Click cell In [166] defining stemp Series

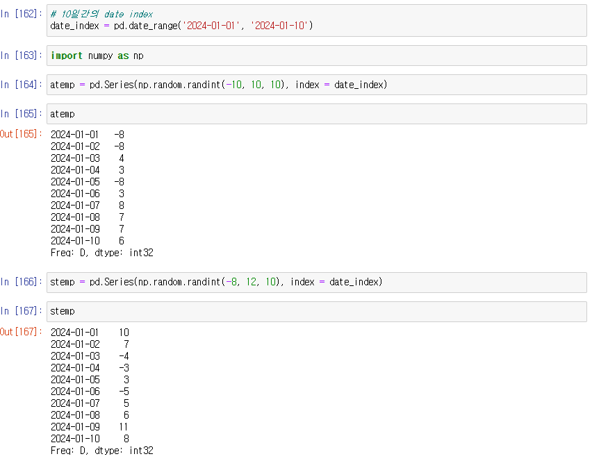[316, 282]
